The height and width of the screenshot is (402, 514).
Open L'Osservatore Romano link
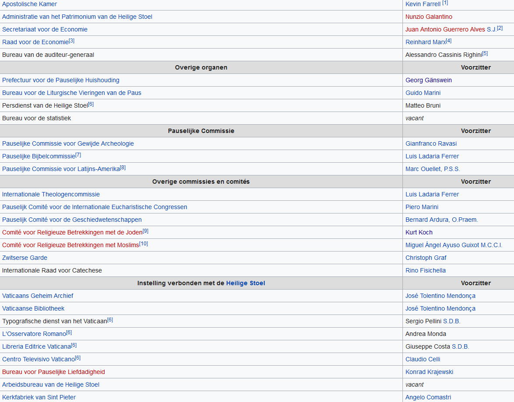pyautogui.click(x=34, y=334)
